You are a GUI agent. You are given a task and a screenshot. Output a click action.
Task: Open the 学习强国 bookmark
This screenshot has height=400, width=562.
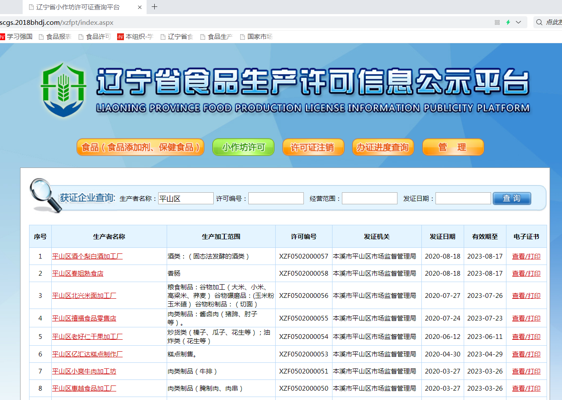pos(16,37)
